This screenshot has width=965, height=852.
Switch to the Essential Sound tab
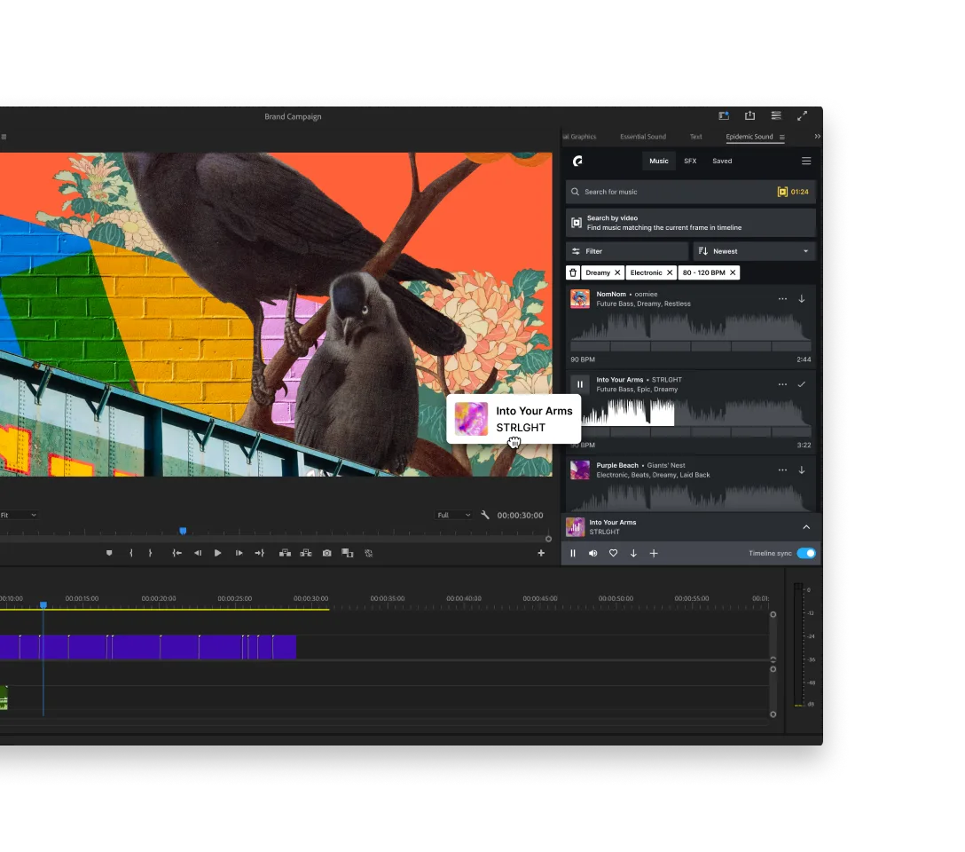pyautogui.click(x=642, y=137)
